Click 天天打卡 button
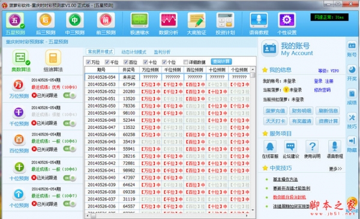The height and width of the screenshot is (219, 360). tap(275, 121)
